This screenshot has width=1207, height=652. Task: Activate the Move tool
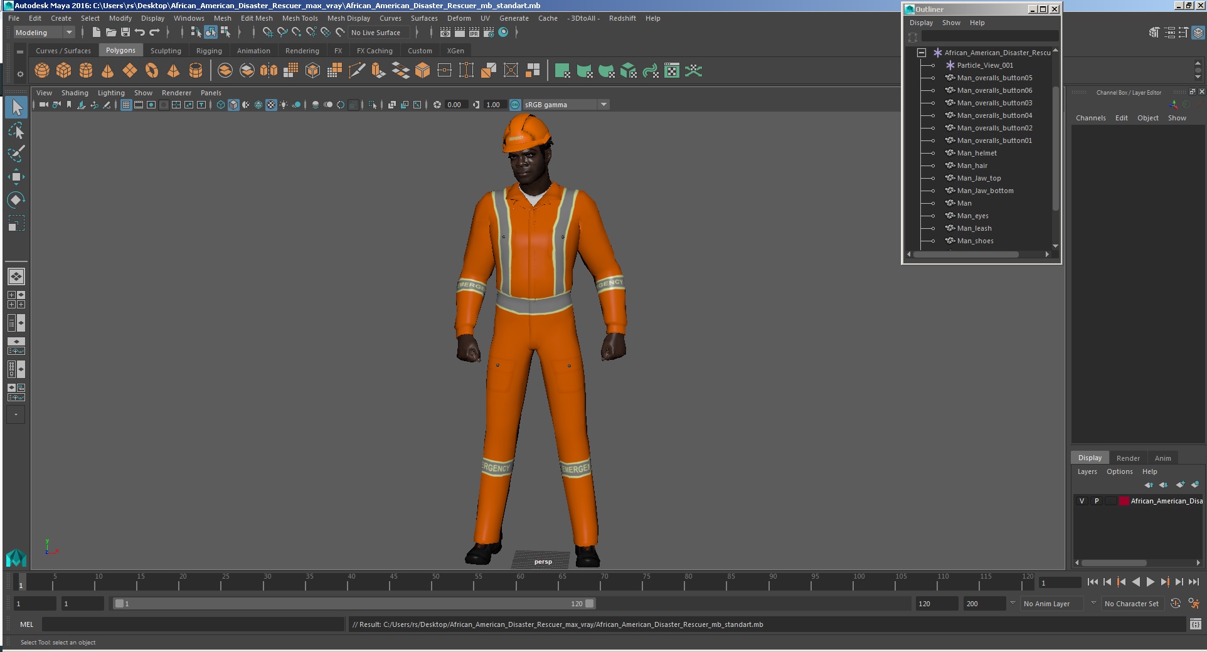16,177
